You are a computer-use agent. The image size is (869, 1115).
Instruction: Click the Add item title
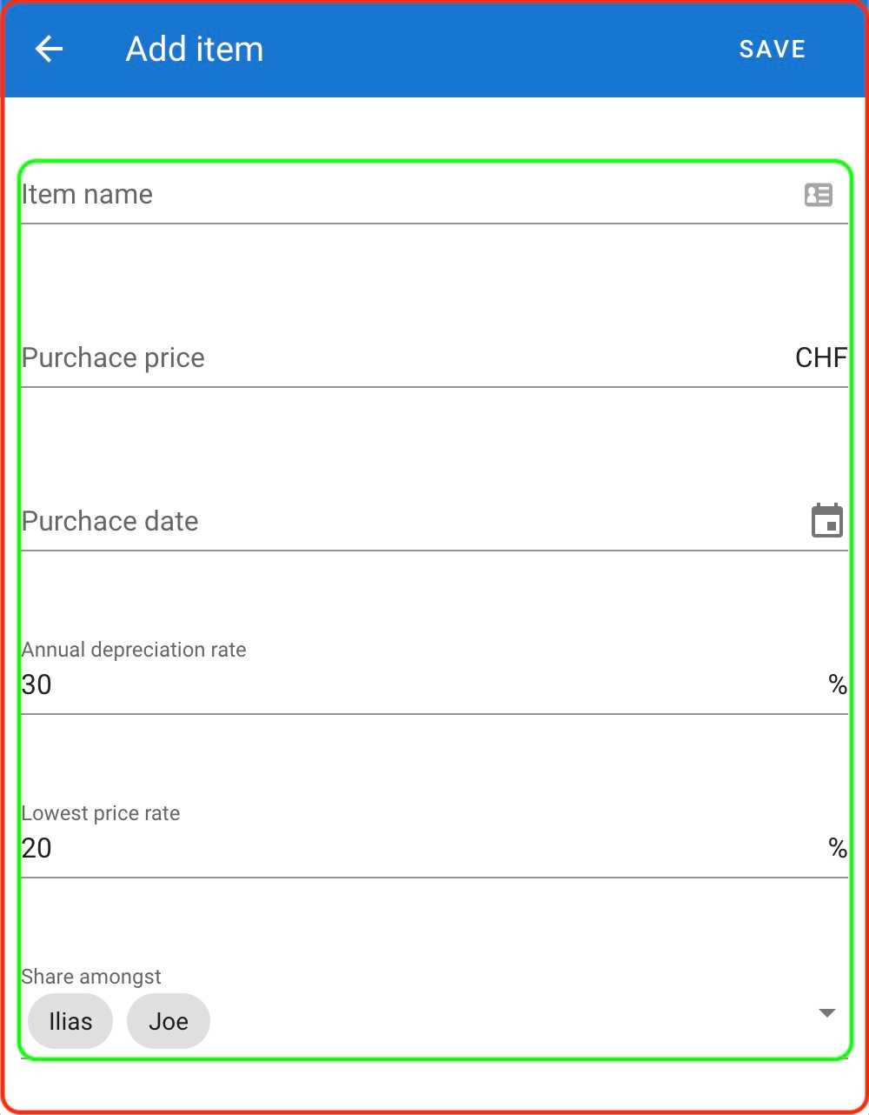(195, 50)
